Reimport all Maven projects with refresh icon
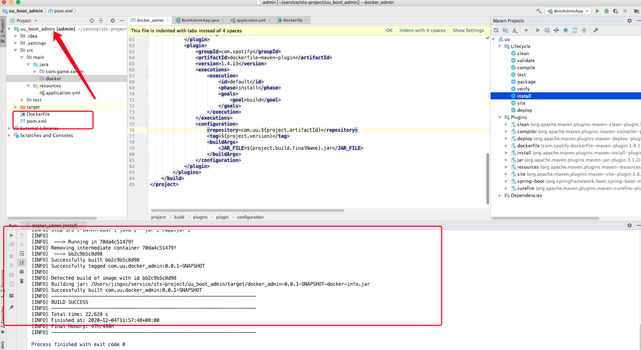Viewport: 641px width, 350px height. [496, 30]
